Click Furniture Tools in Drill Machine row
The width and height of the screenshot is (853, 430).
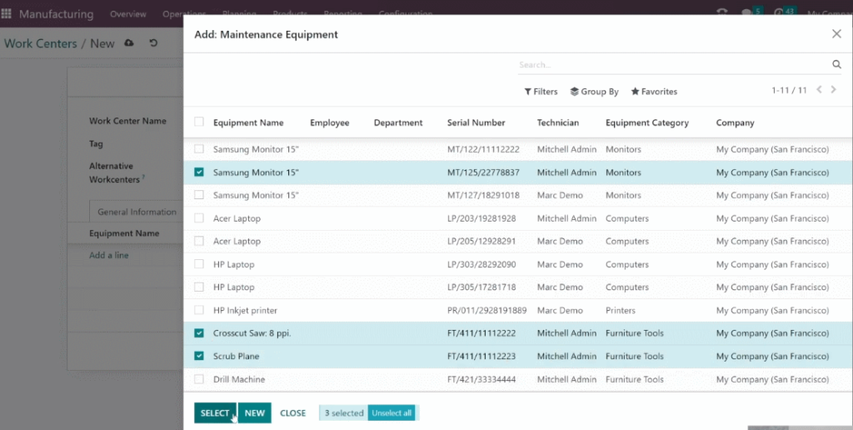[x=634, y=379]
